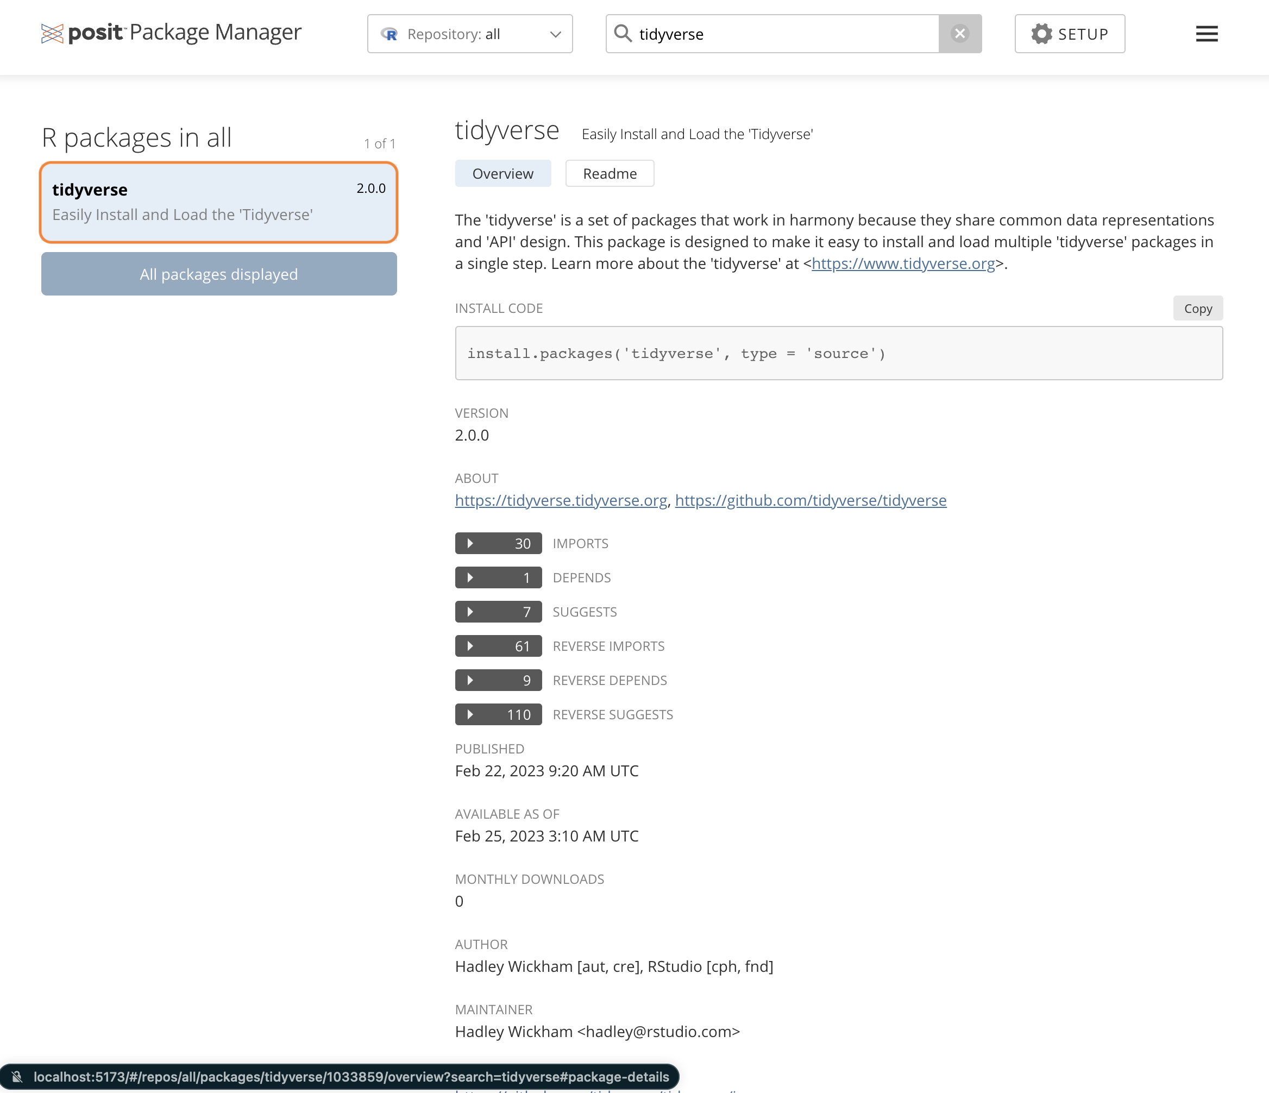Click the gear icon on Setup
Image resolution: width=1269 pixels, height=1093 pixels.
pos(1041,34)
